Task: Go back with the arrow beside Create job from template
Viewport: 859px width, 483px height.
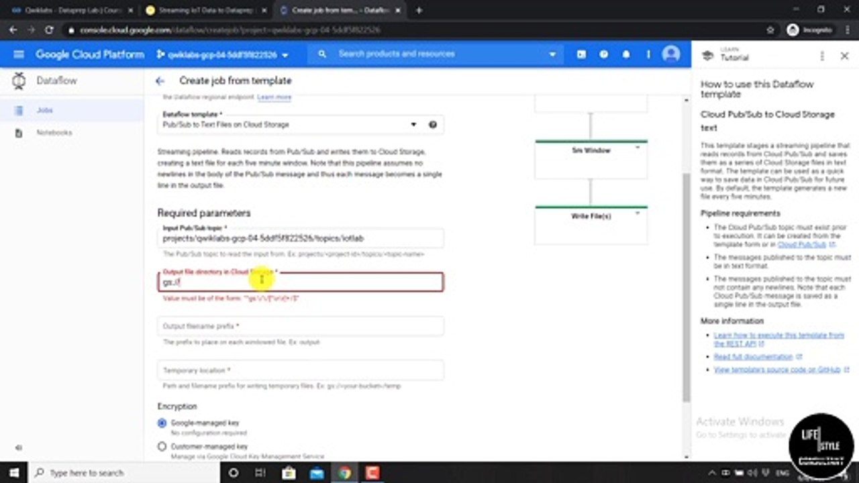Action: [160, 81]
